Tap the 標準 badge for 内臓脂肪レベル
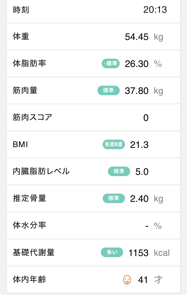187x295 pixels. (119, 171)
